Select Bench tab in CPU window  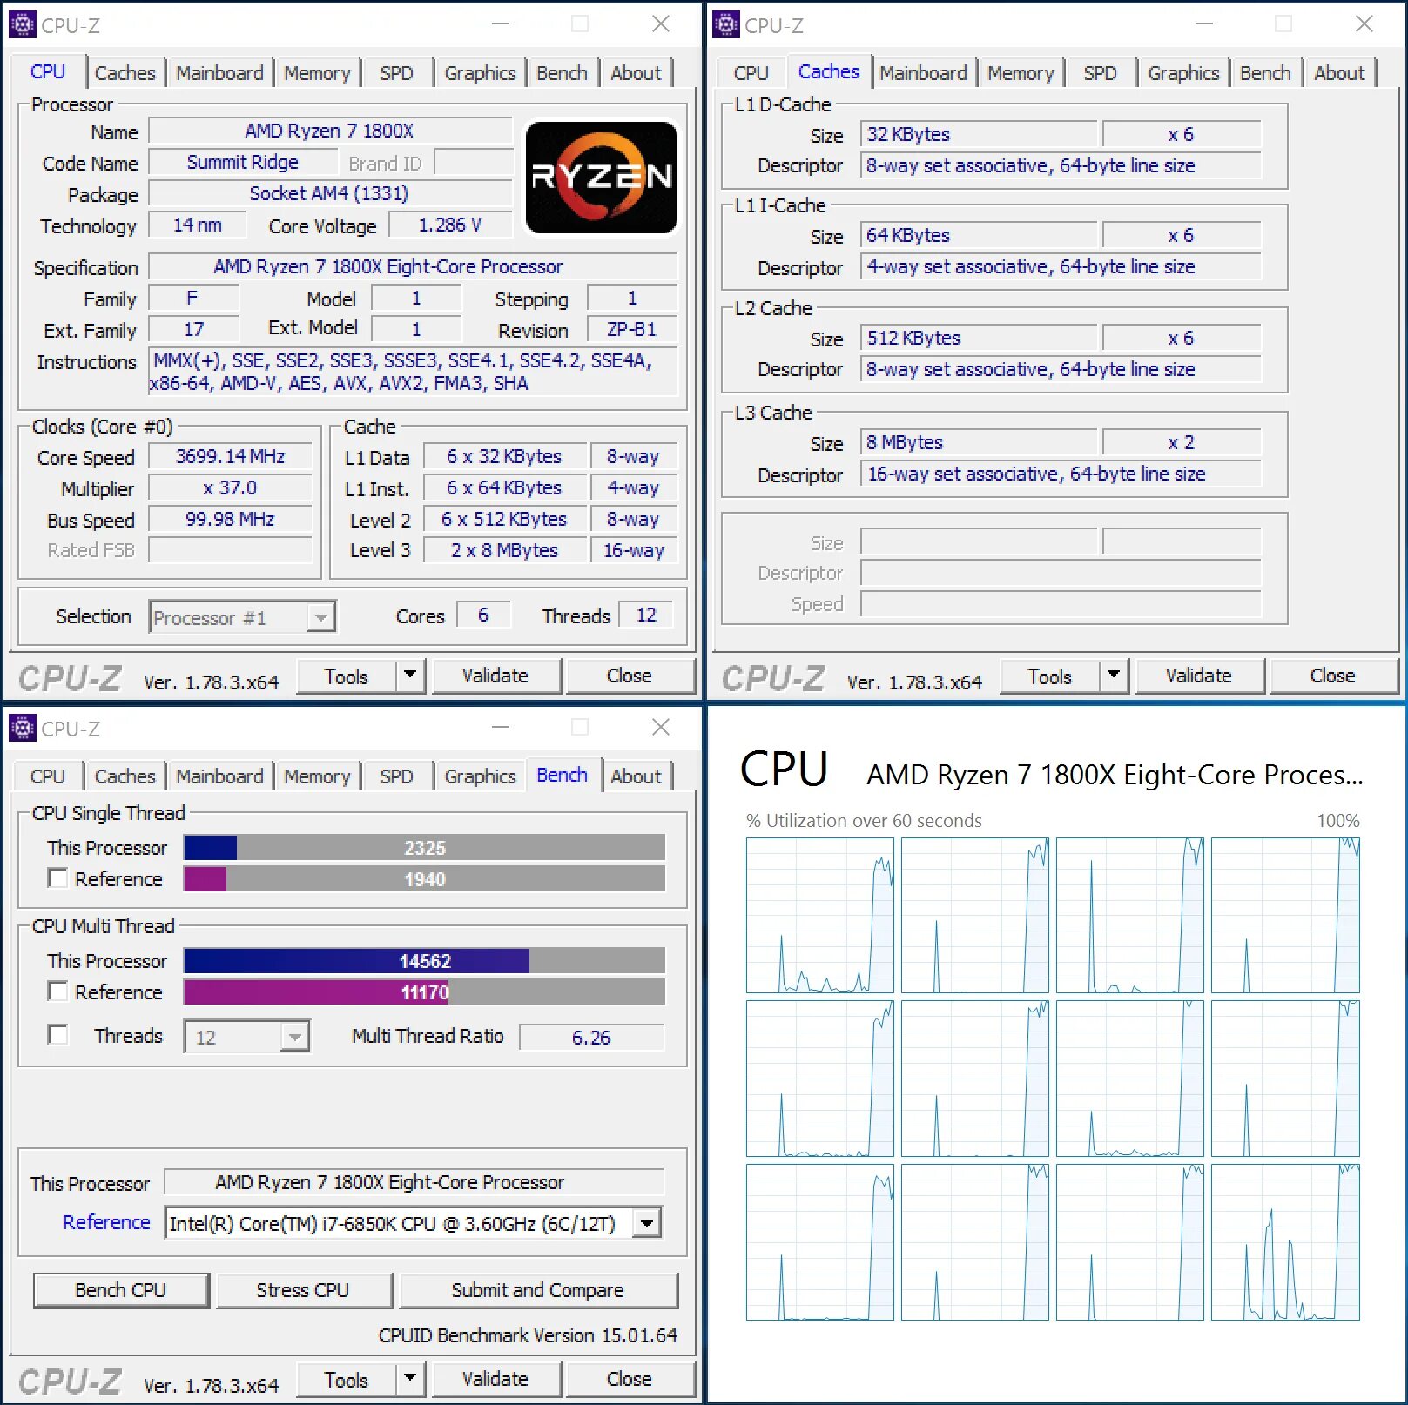(562, 73)
